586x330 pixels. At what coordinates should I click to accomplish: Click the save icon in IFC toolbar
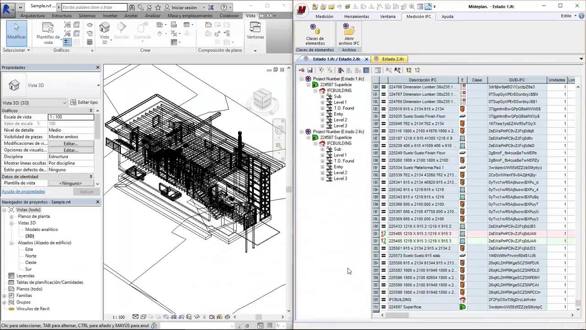pyautogui.click(x=310, y=70)
